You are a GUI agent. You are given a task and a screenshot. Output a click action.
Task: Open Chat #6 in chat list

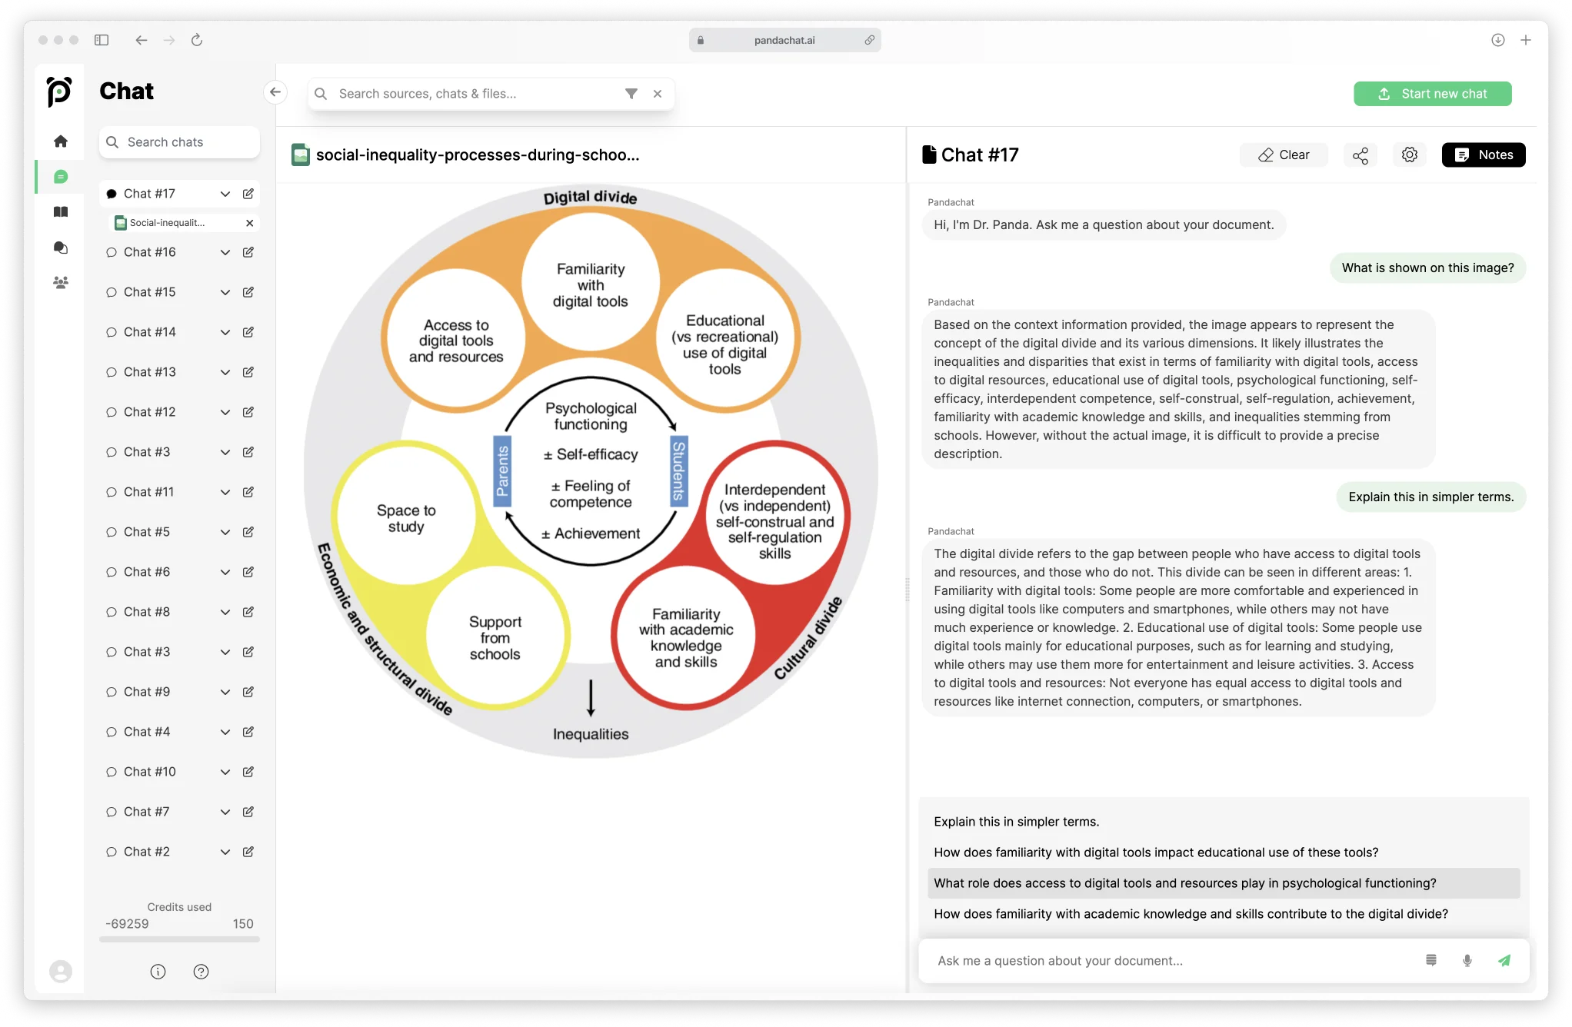coord(147,572)
